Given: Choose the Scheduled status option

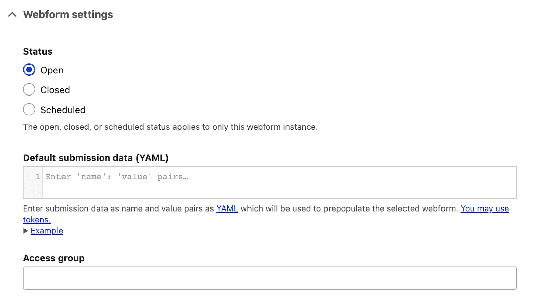Looking at the screenshot, I should [29, 109].
